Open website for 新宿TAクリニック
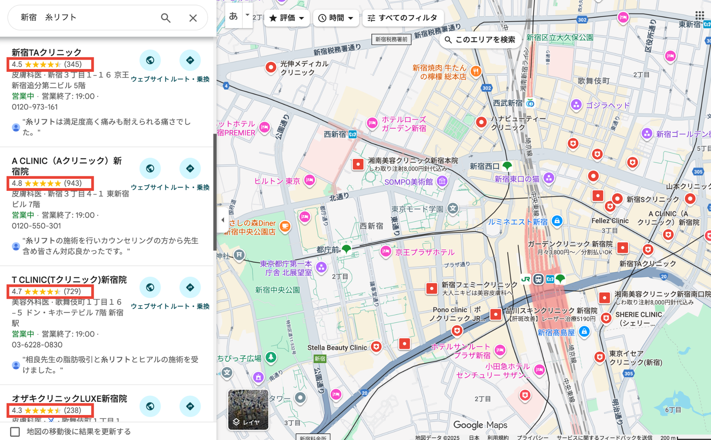Viewport: 711px width, 440px height. tap(150, 60)
